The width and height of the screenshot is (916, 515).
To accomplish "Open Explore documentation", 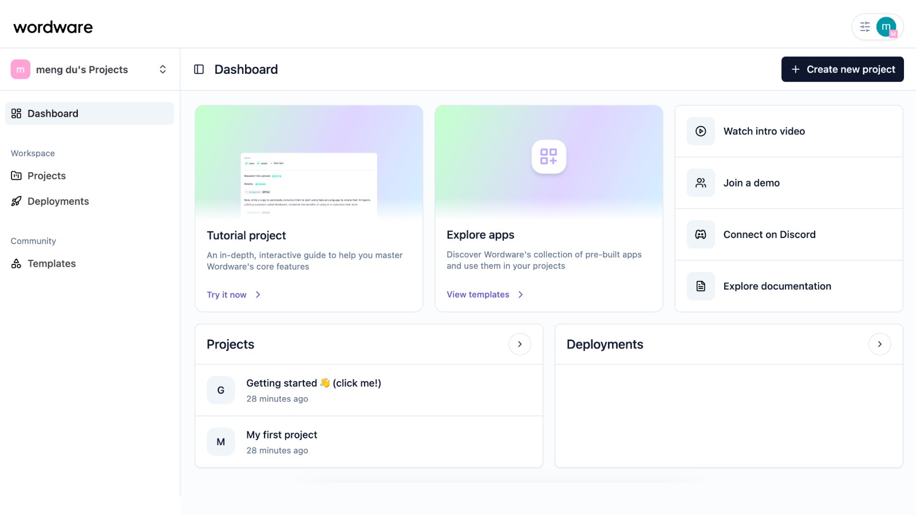I will pyautogui.click(x=789, y=286).
